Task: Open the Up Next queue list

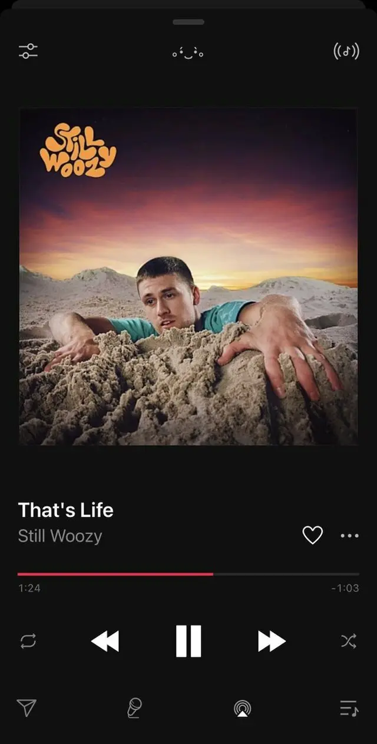Action: (349, 708)
